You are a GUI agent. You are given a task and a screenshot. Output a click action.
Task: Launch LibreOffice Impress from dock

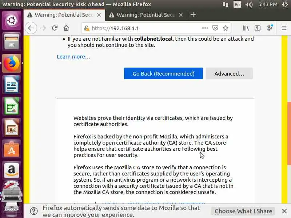coord(12,128)
